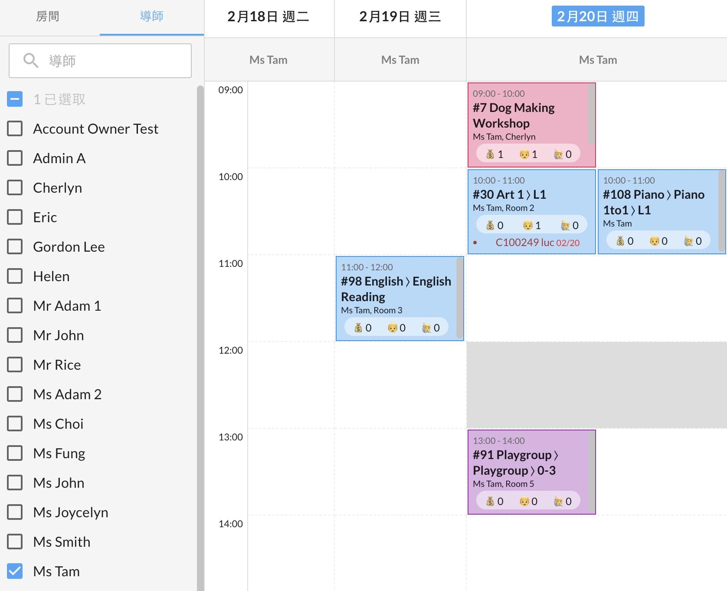Image resolution: width=727 pixels, height=591 pixels.
Task: Click student face icon in #30 Art 1 event
Action: [x=527, y=226]
